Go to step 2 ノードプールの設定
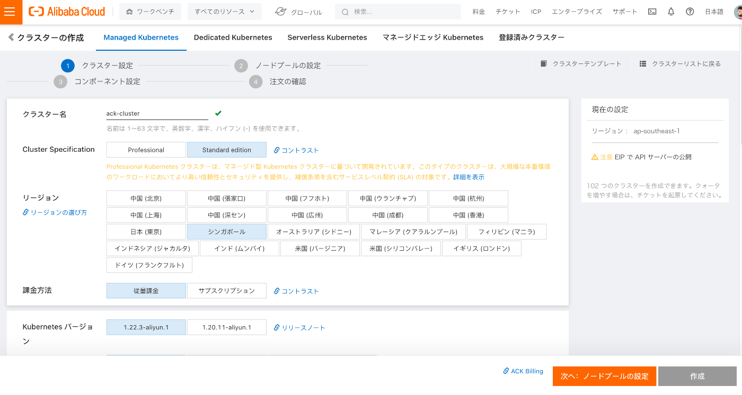Image resolution: width=742 pixels, height=395 pixels. click(278, 66)
